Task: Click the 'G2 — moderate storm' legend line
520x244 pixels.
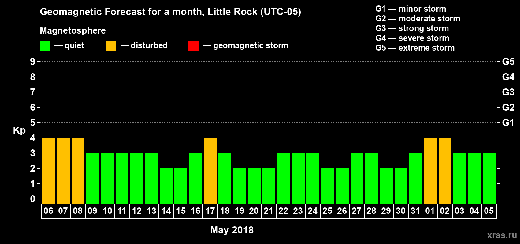Action: click(418, 19)
